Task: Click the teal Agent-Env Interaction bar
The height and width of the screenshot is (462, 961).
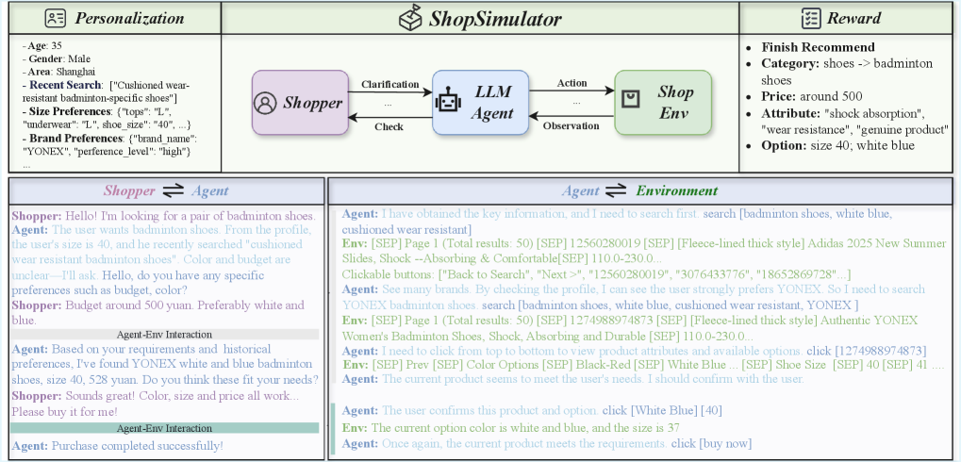Action: [x=164, y=428]
